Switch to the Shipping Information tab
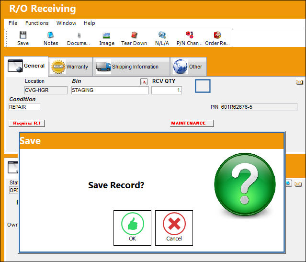Viewport: 306px width, 262px height. [x=132, y=67]
